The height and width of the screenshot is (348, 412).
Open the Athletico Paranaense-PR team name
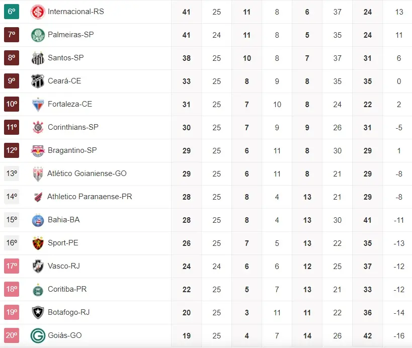(90, 197)
